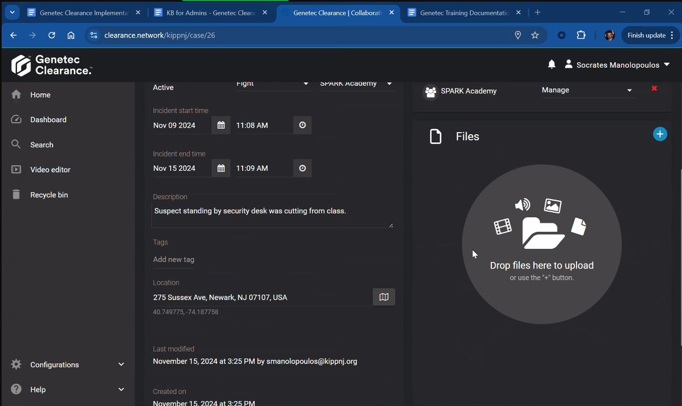Click the blue add files plus button
The image size is (682, 406).
660,134
